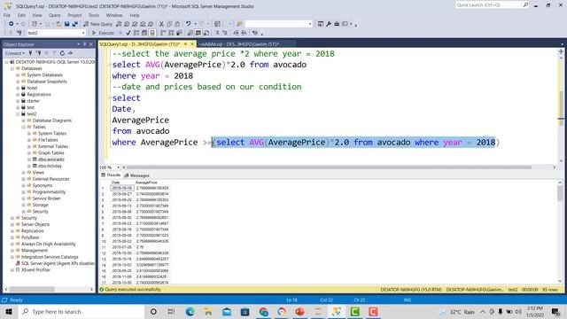The height and width of the screenshot is (319, 567).
Task: Expand the hotel database node
Action: pyautogui.click(x=18, y=88)
